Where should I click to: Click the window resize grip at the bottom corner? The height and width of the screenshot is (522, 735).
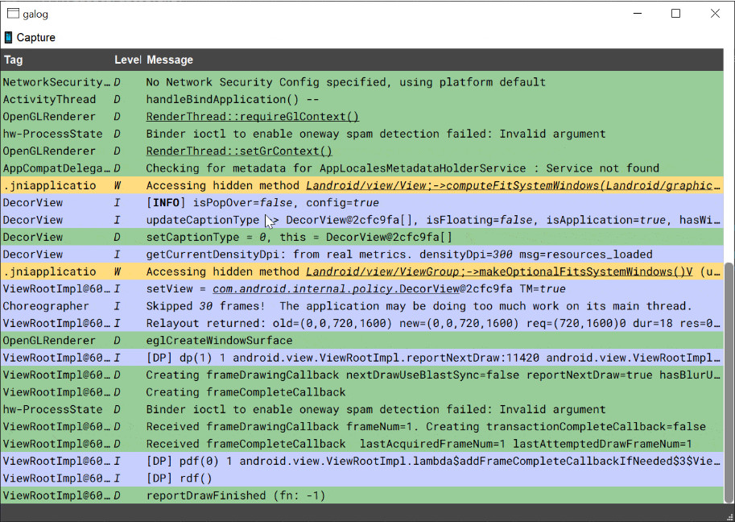730,517
